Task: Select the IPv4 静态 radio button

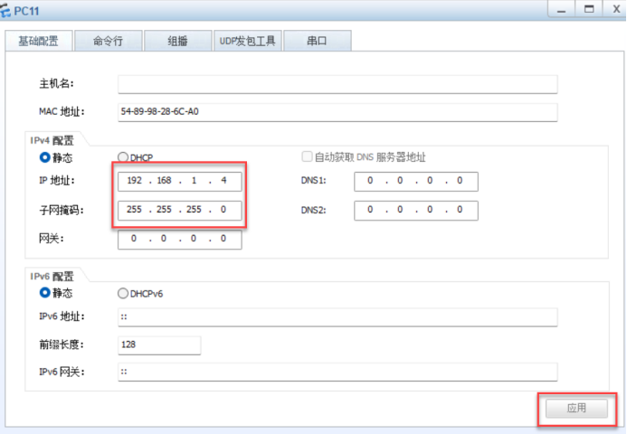Action: 43,157
